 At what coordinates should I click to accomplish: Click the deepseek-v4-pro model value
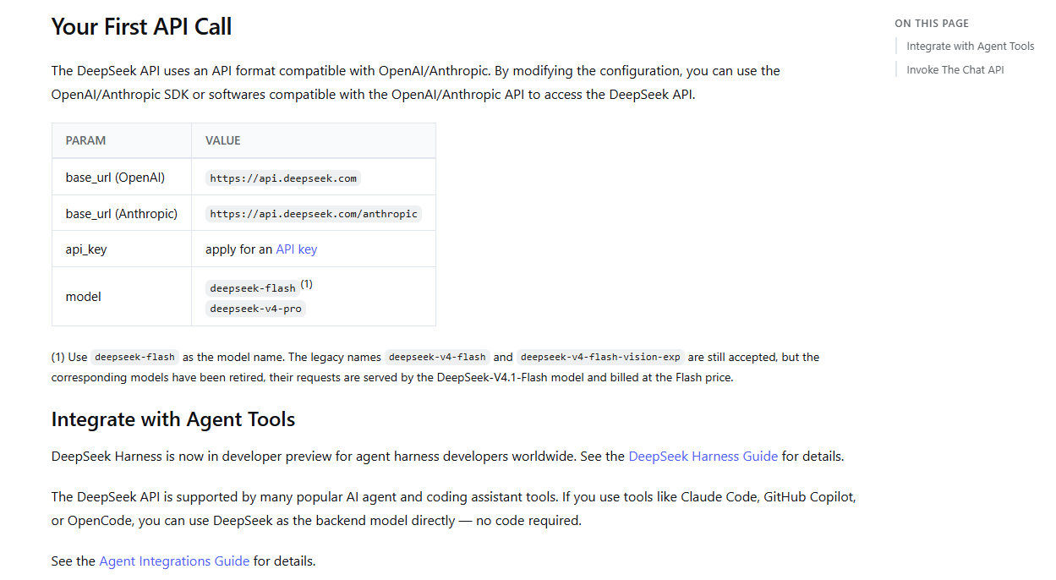tap(255, 309)
